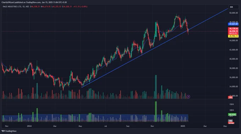Screen dimensions: 241x134
Task: Click the 36,000.00 price axis label
Action: pos(234,77)
